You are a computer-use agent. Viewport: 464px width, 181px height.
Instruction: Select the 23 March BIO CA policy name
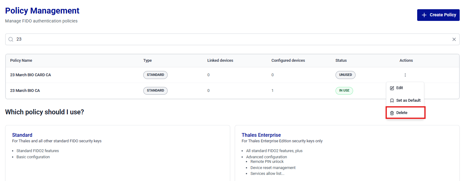click(x=25, y=91)
